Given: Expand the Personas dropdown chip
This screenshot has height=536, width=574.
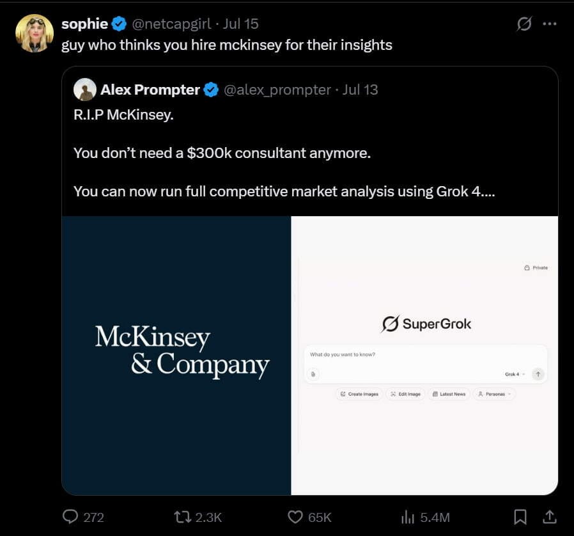Looking at the screenshot, I should pyautogui.click(x=495, y=394).
